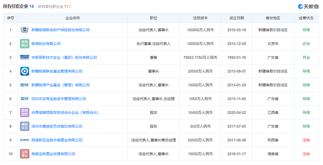Select the 执行董事,法定代表人 position cell
Viewport: 323px width, 165px height.
point(153,44)
